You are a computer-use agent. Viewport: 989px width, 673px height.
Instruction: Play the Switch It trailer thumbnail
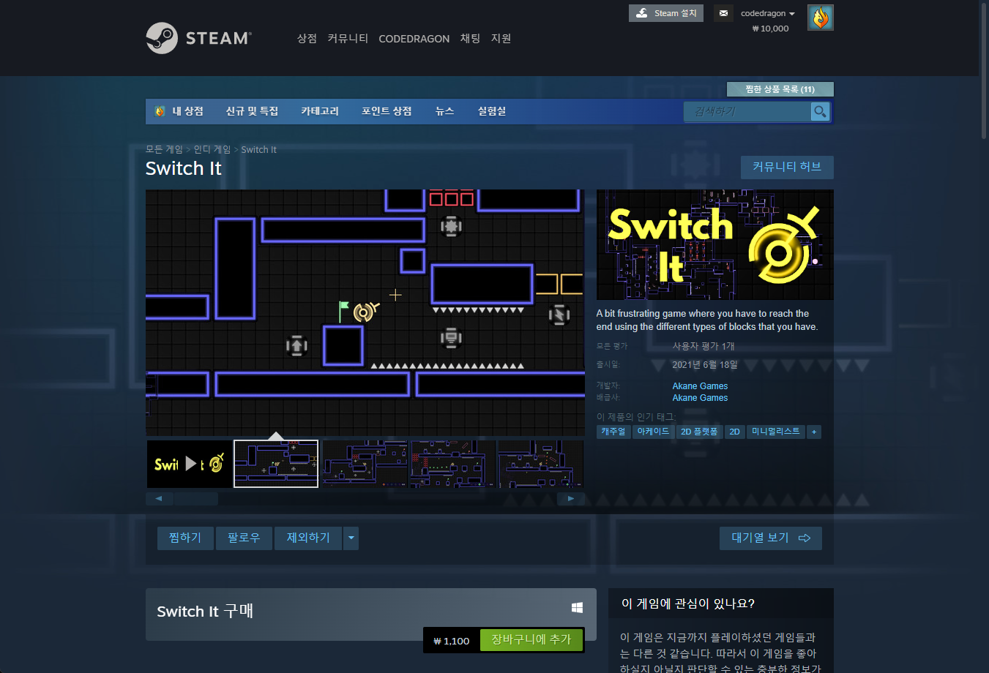[x=190, y=464]
